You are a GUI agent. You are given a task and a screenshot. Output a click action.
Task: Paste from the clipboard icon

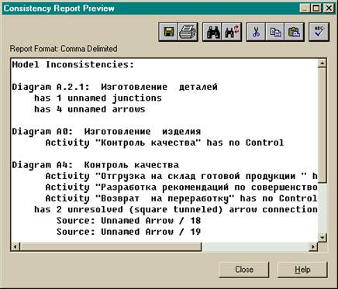coord(294,32)
